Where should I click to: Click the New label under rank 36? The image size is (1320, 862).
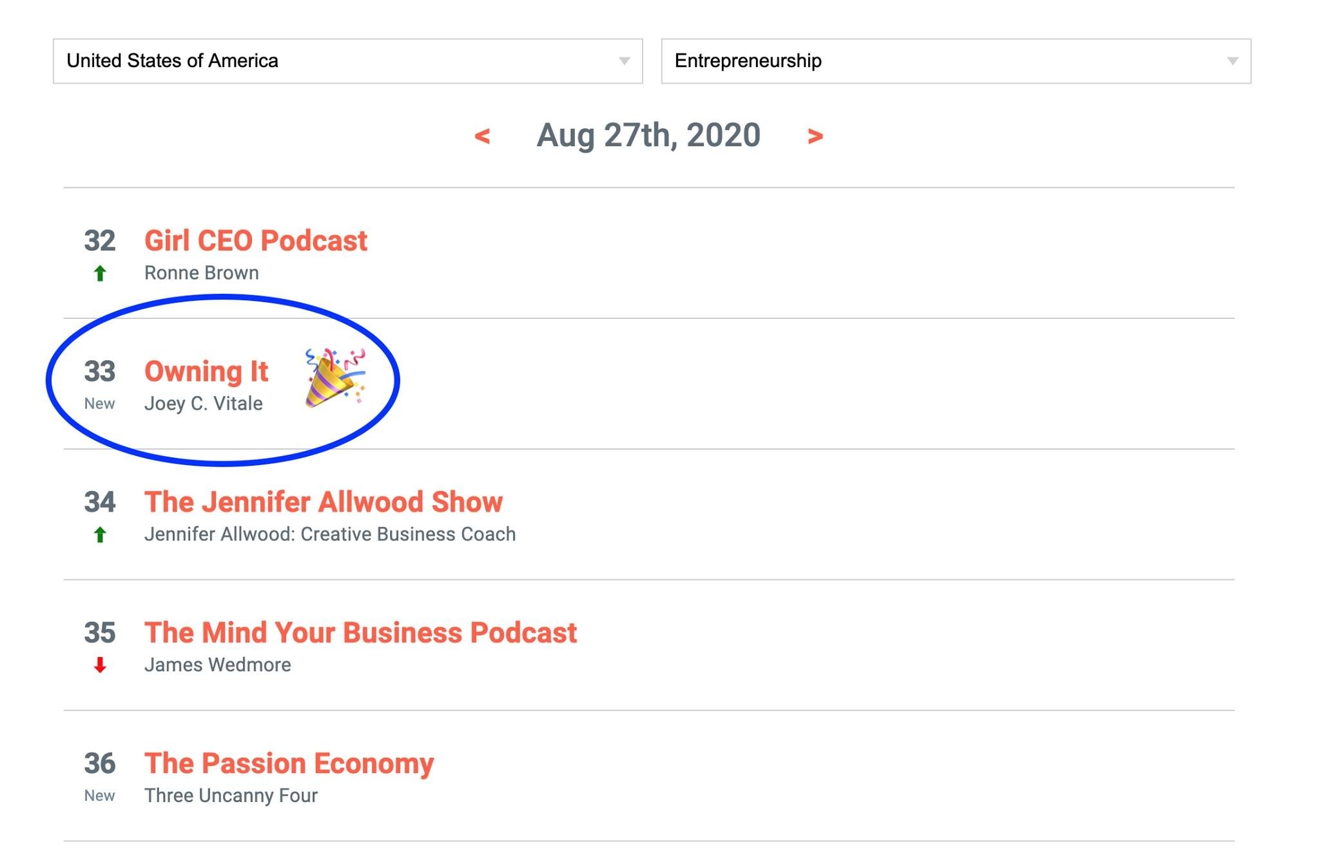tap(99, 796)
